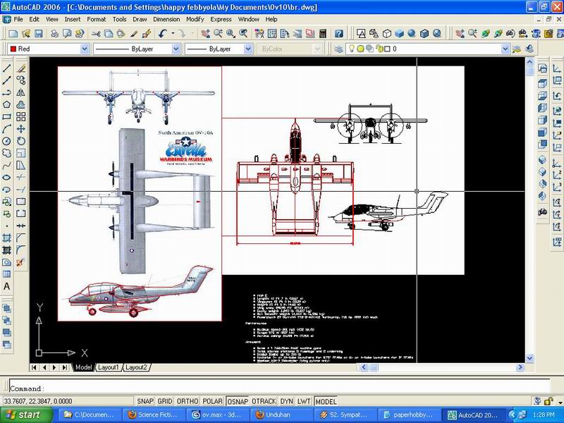The height and width of the screenshot is (423, 564).
Task: Select the Line tool in Draw toolbar
Action: click(x=6, y=68)
